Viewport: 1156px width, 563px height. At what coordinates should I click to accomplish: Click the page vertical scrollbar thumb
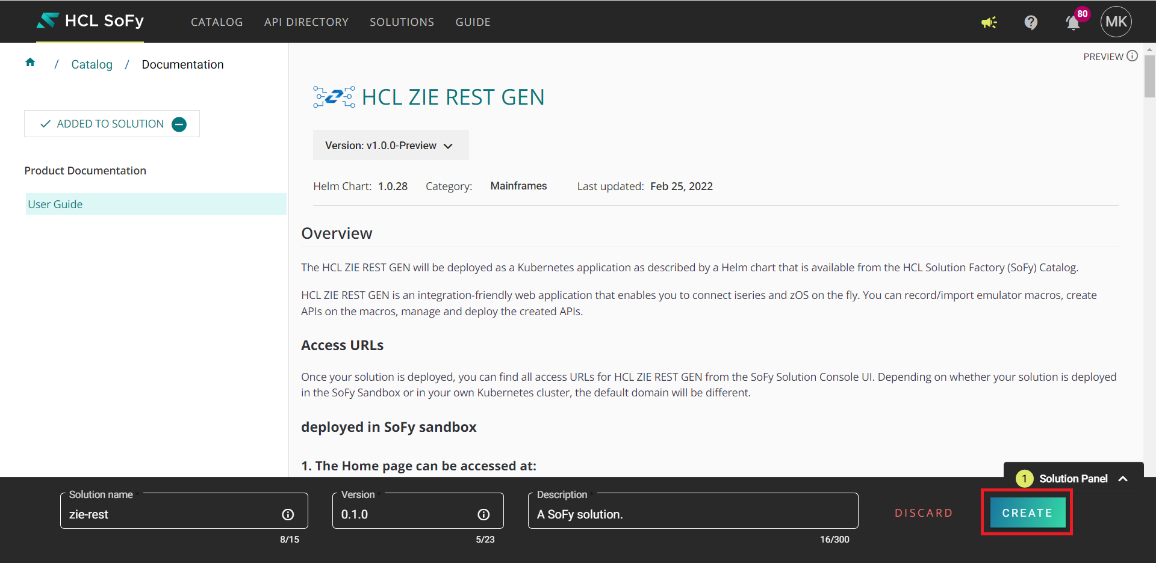coord(1149,76)
